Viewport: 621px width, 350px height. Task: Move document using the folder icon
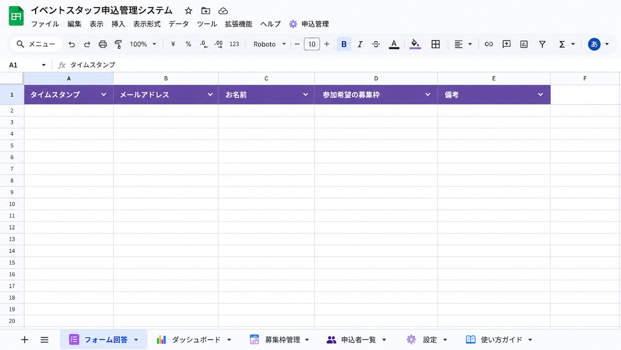pos(206,11)
